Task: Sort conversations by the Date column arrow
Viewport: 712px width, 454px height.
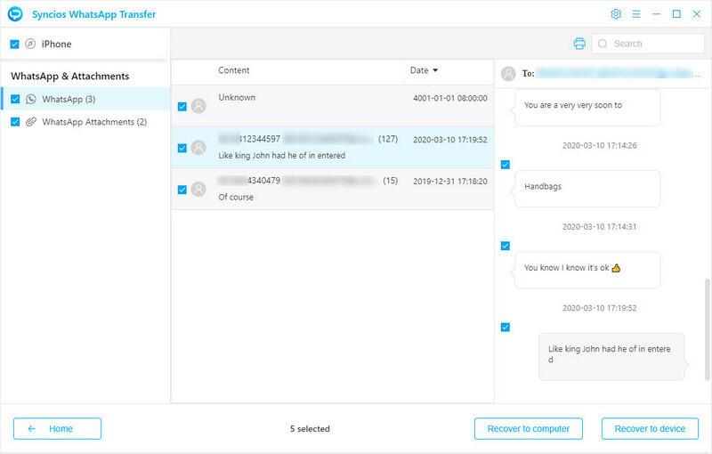Action: point(435,70)
